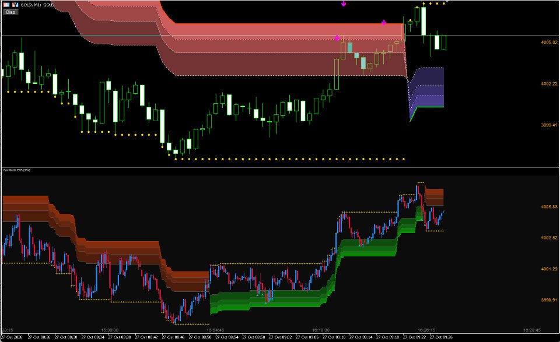Click the 4002.22 price scale label

click(x=549, y=84)
